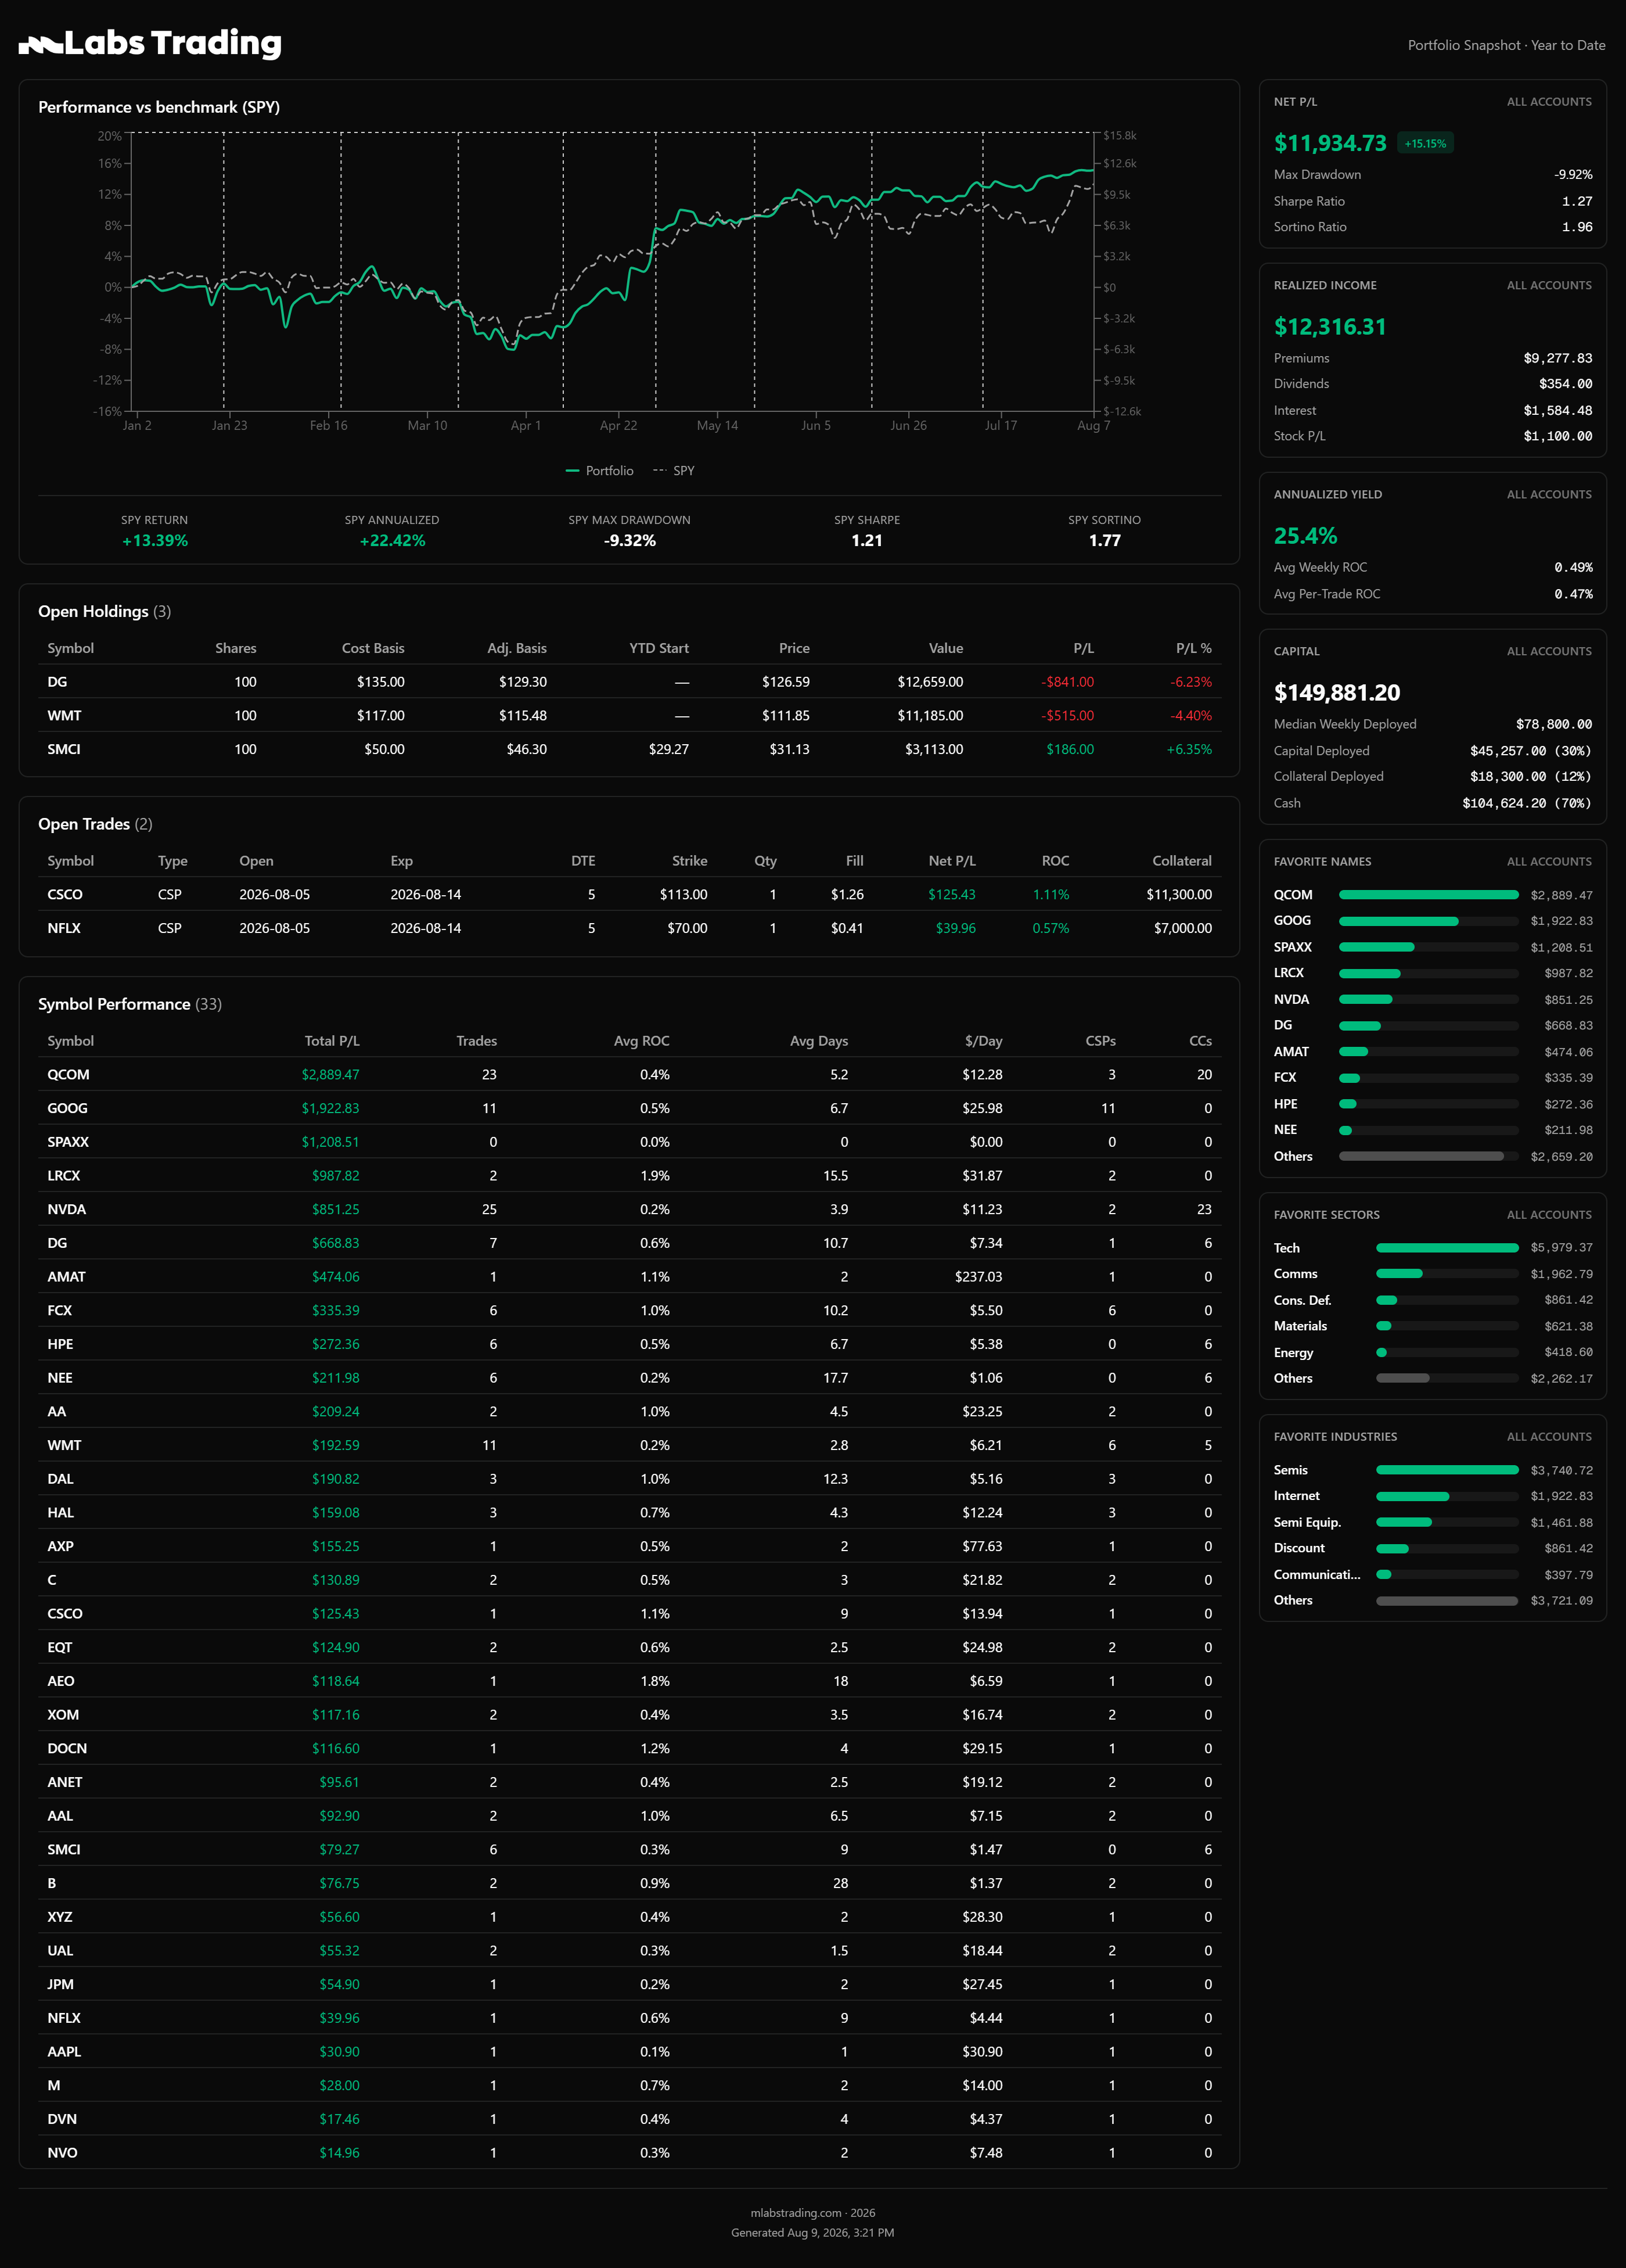Click the NFLX symbol in Open Trades
The height and width of the screenshot is (2268, 1626).
(x=64, y=928)
